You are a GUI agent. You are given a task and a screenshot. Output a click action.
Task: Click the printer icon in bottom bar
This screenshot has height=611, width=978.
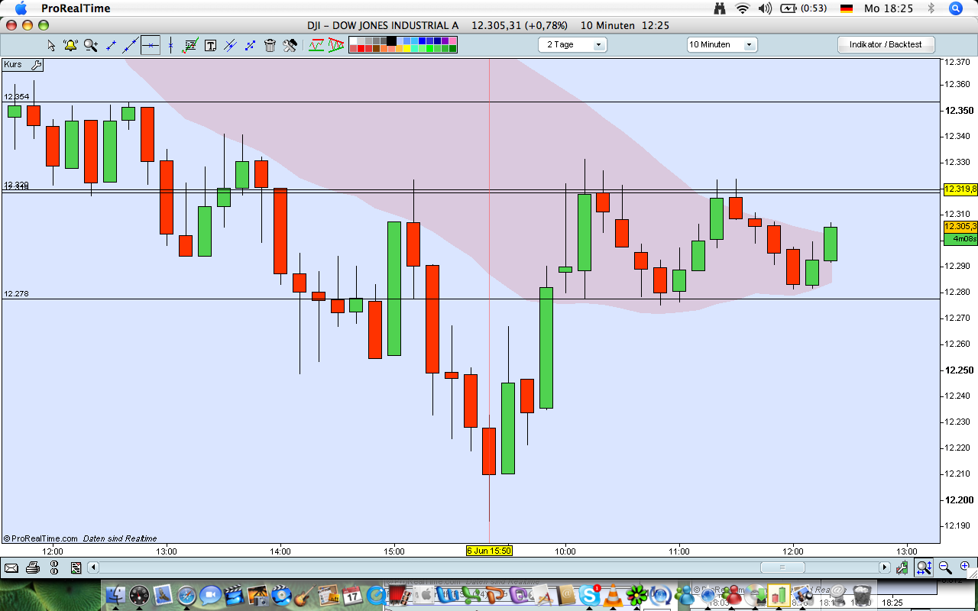[x=33, y=567]
